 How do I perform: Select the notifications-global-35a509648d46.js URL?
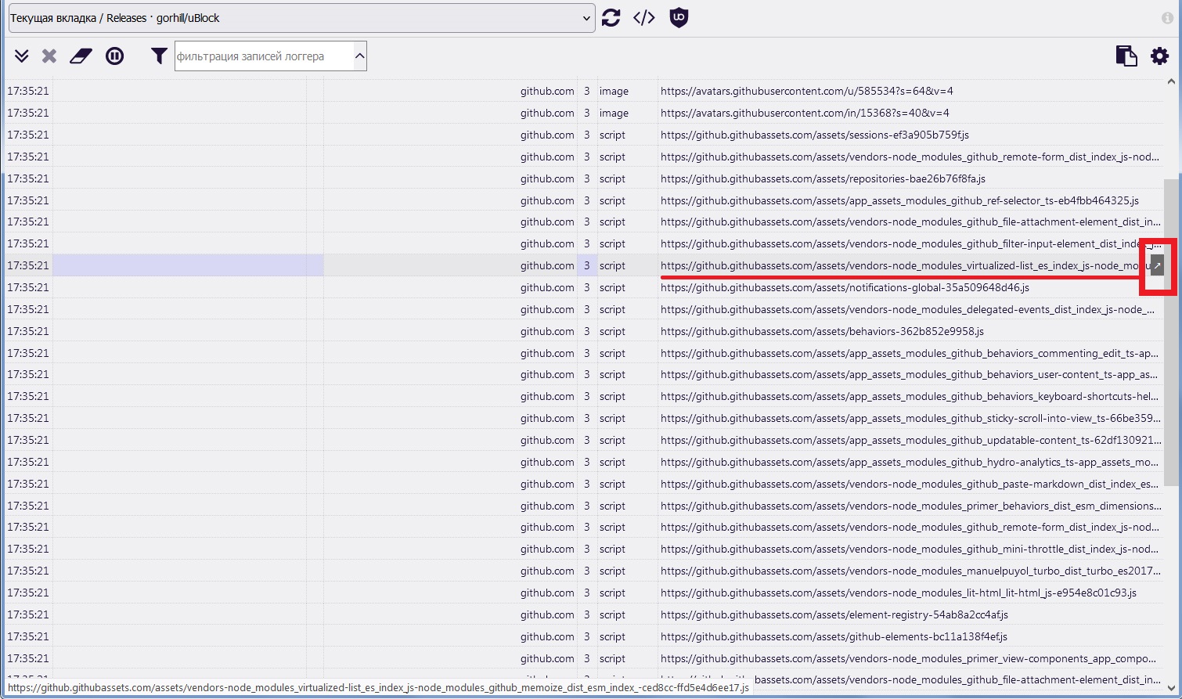click(x=845, y=287)
